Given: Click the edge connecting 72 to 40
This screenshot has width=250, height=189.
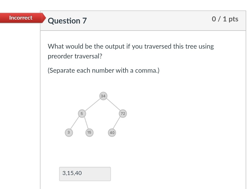Looking at the screenshot, I should click(116, 123).
